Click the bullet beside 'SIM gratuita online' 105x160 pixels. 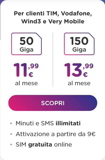(x=11, y=145)
